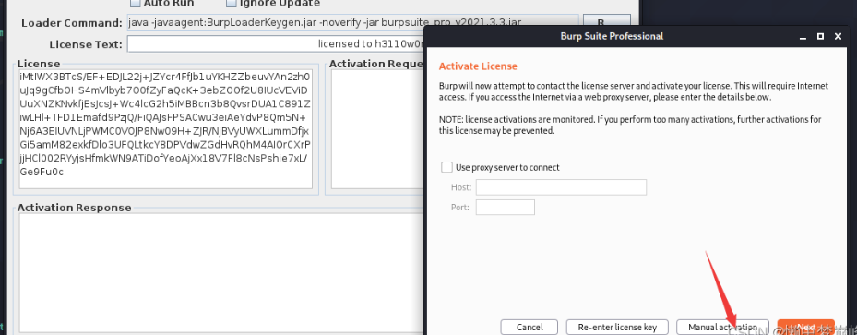
Task: Click the Loader Command text field
Action: [352, 23]
